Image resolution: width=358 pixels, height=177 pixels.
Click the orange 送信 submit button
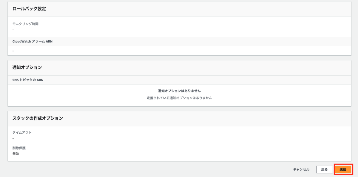tap(343, 169)
